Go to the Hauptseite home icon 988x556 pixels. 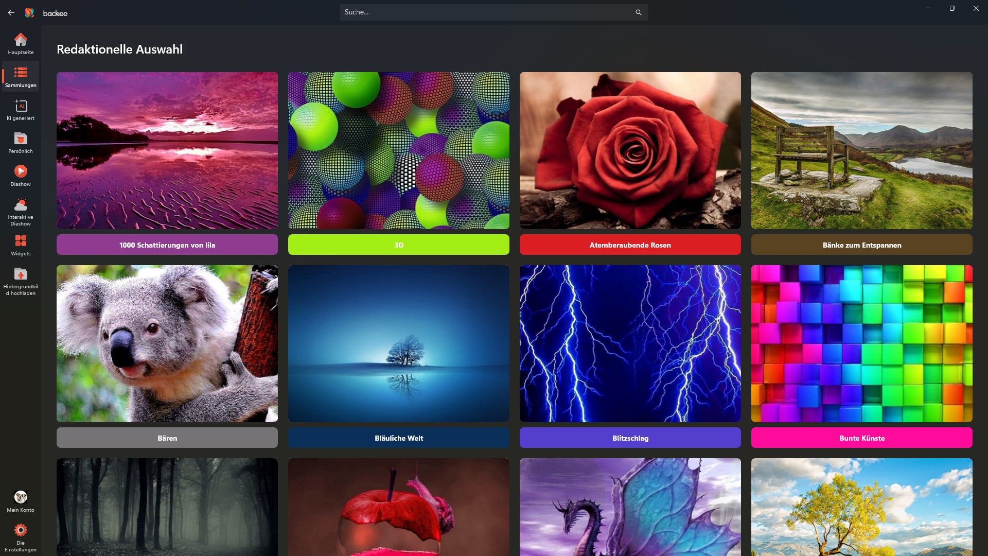pyautogui.click(x=21, y=40)
